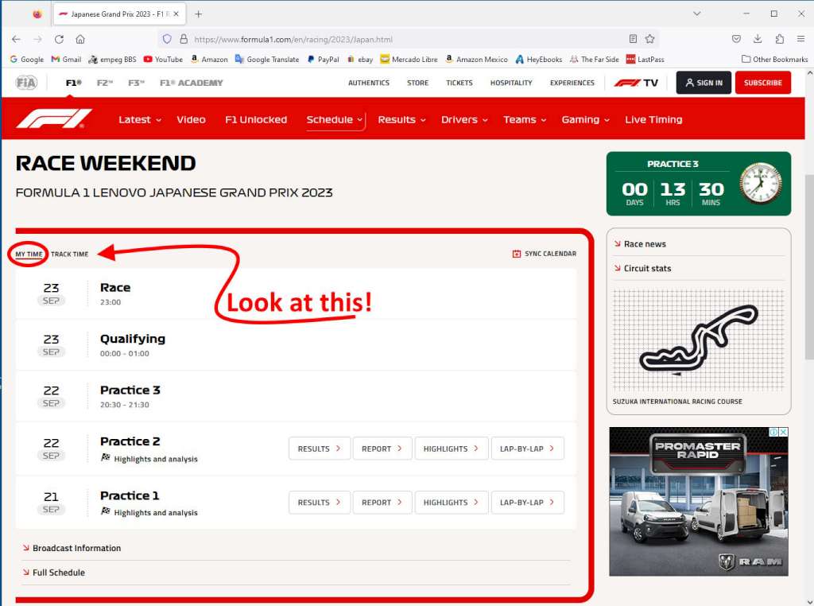Open the Tickets link
The image size is (814, 606).
pos(459,83)
